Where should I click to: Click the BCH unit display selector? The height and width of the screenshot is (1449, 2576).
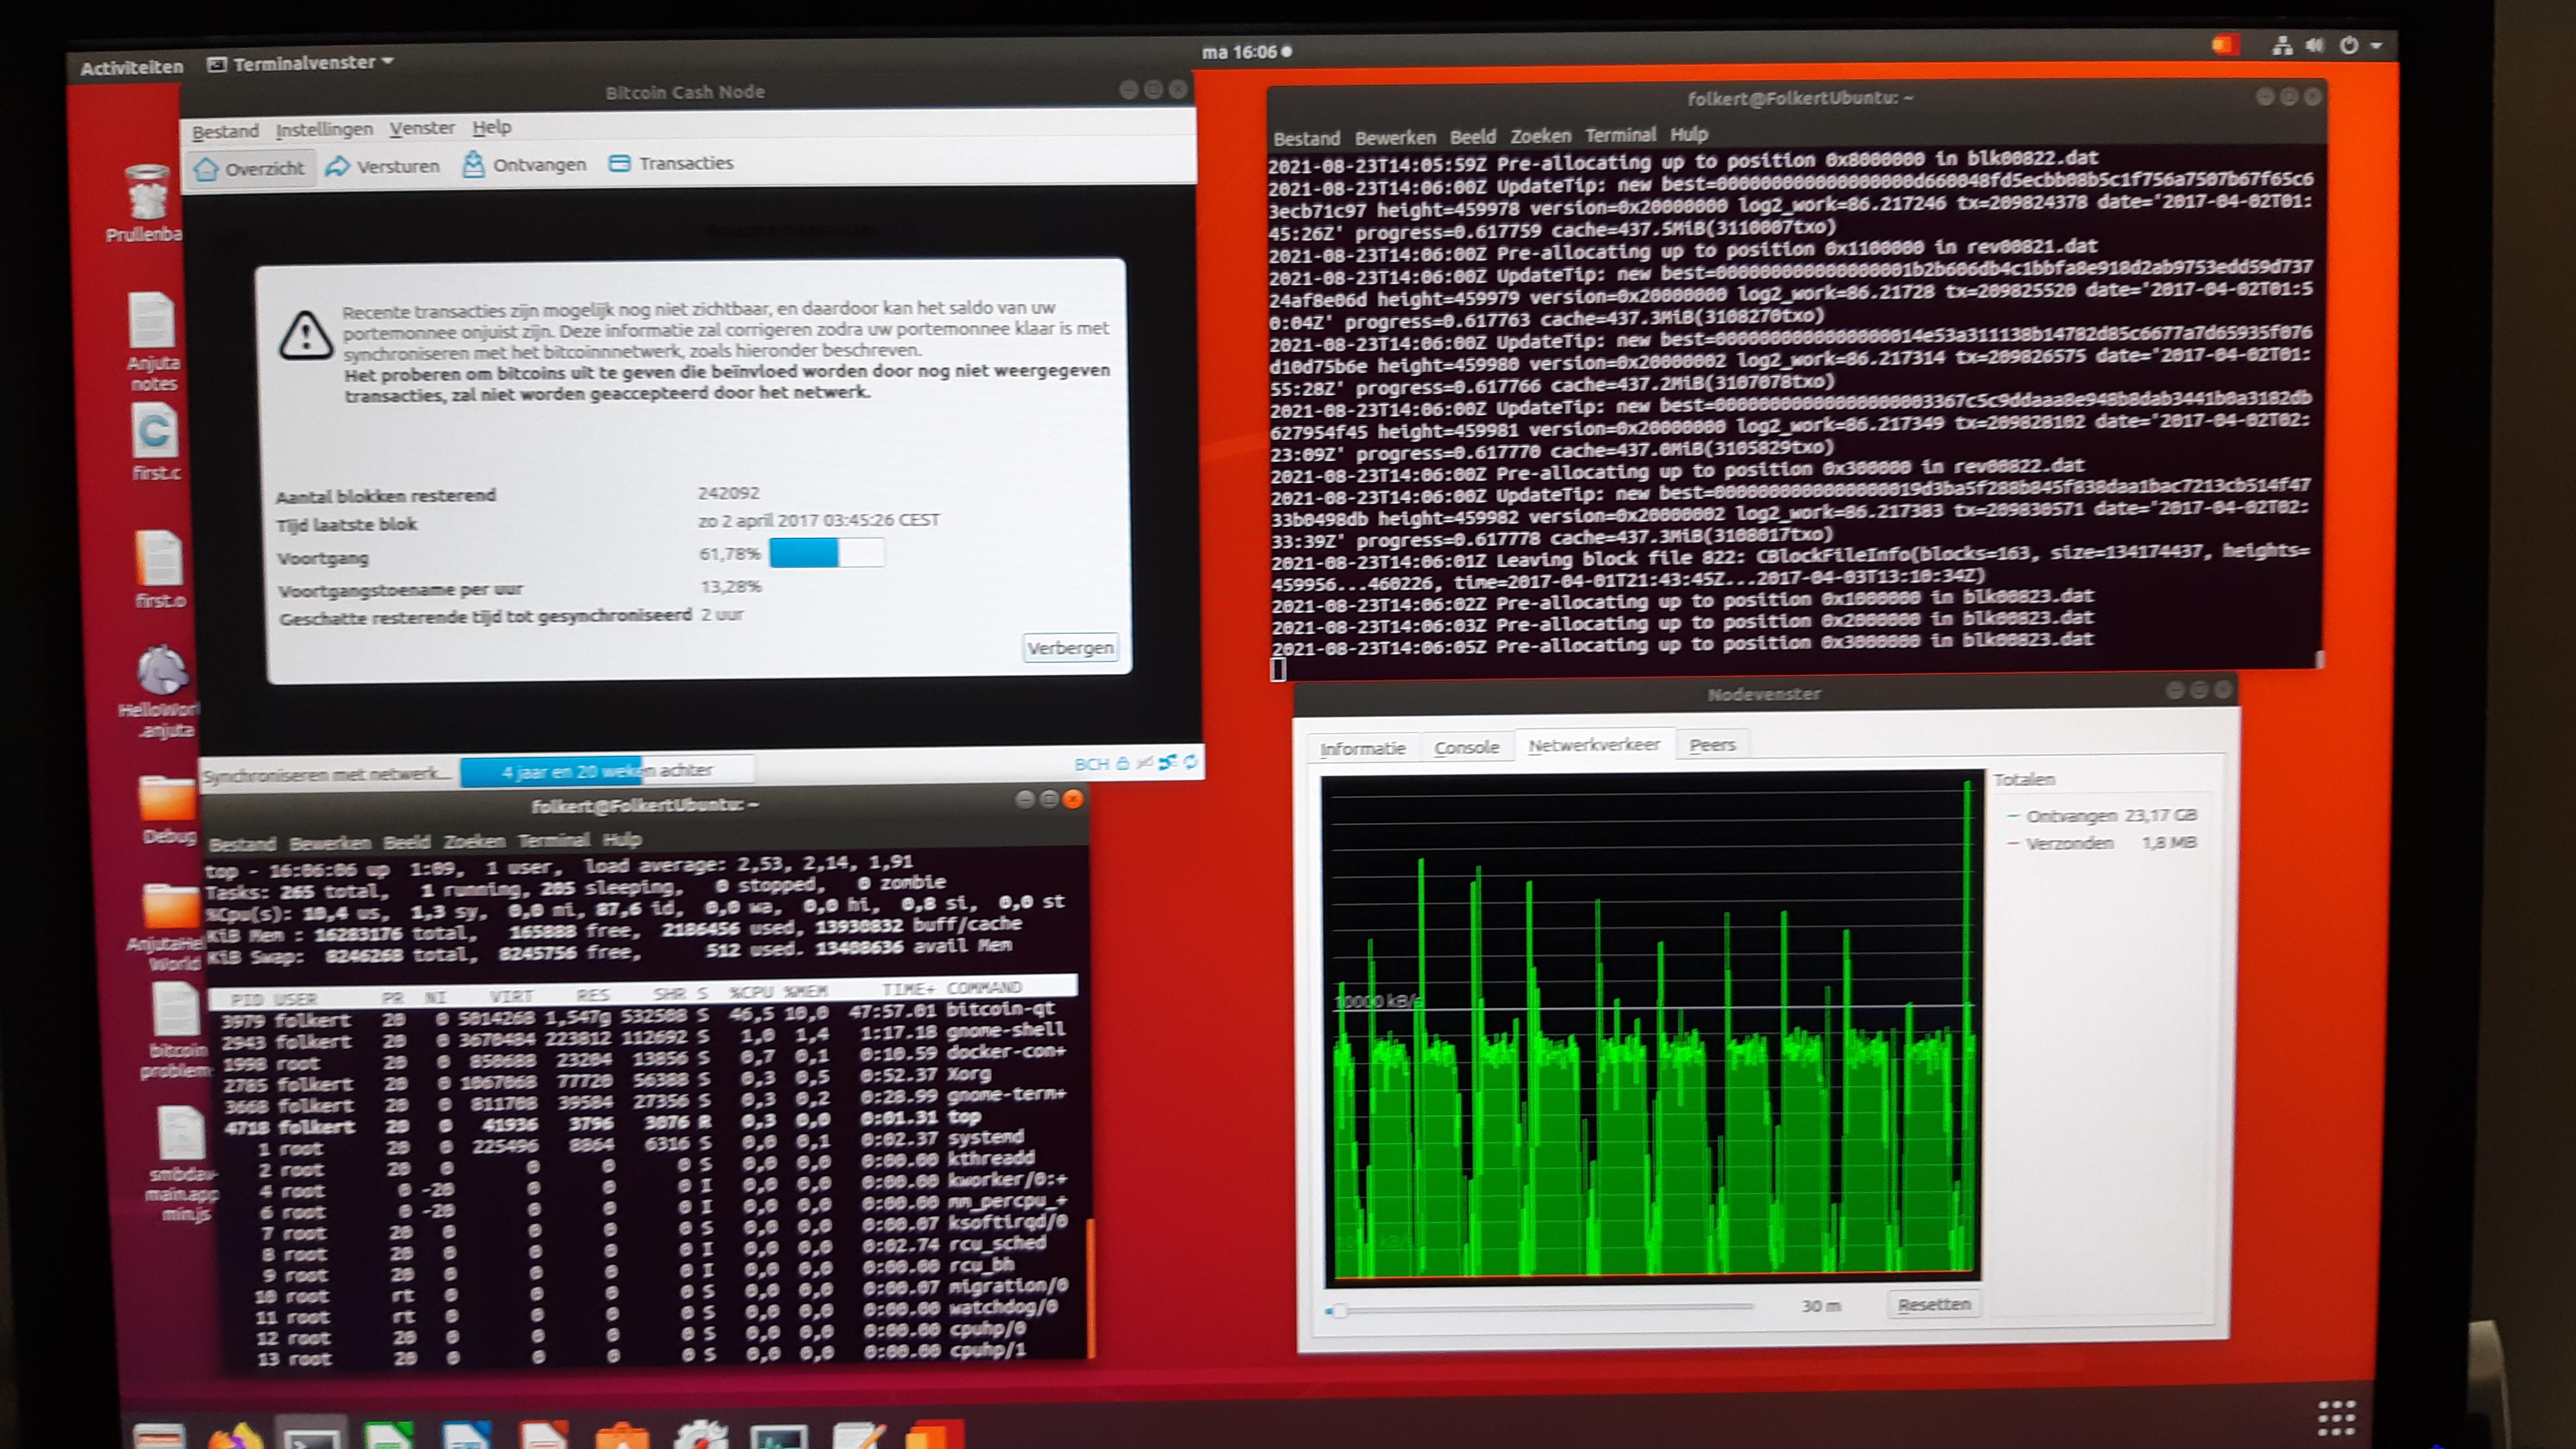pyautogui.click(x=1091, y=764)
